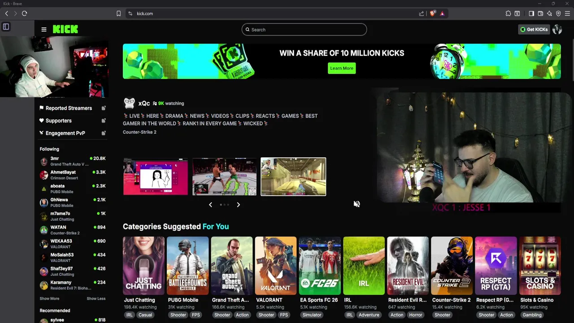Image resolution: width=574 pixels, height=323 pixels.
Task: Select the drawing stream thumbnail
Action: [x=156, y=176]
